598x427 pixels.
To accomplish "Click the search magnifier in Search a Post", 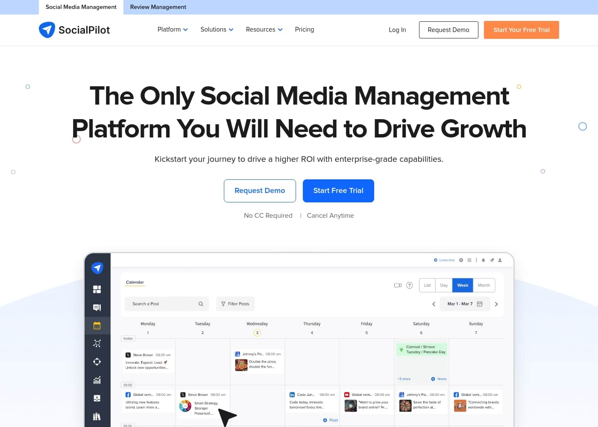I will pyautogui.click(x=201, y=304).
